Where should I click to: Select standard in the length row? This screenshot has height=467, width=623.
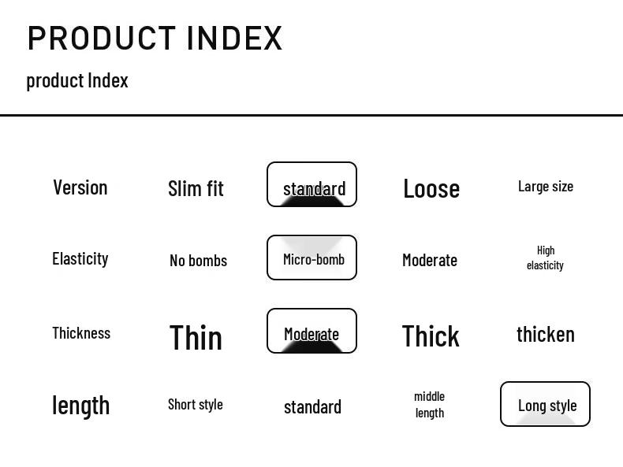pyautogui.click(x=312, y=407)
